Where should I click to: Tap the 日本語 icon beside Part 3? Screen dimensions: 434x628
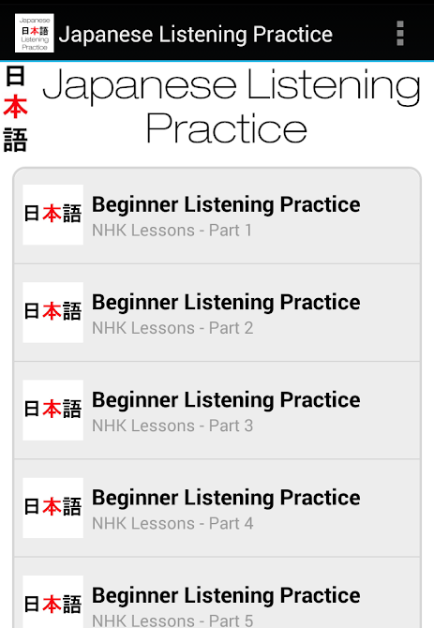(52, 411)
